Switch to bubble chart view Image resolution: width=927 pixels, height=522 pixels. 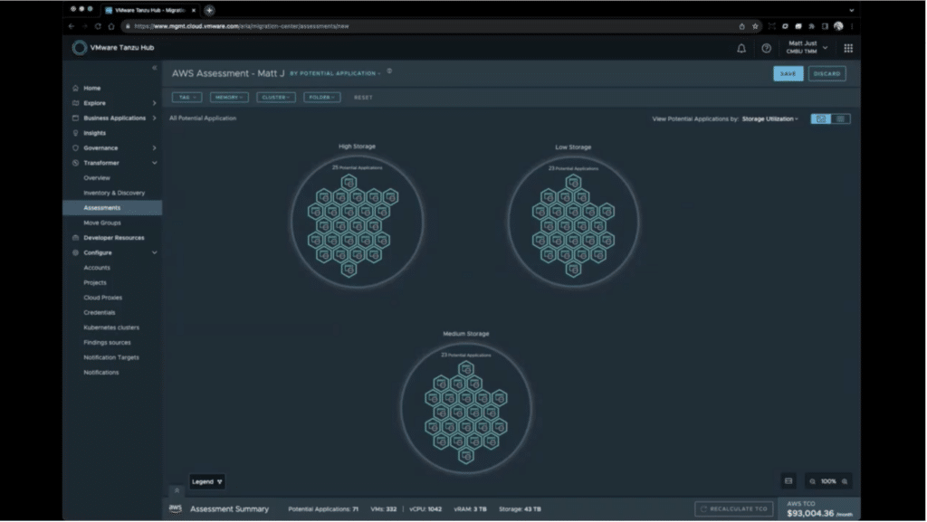[x=820, y=119]
